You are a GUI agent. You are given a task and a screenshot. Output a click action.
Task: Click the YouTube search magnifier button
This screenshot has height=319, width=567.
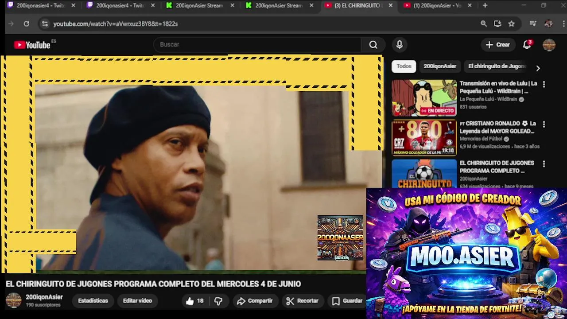pos(373,45)
